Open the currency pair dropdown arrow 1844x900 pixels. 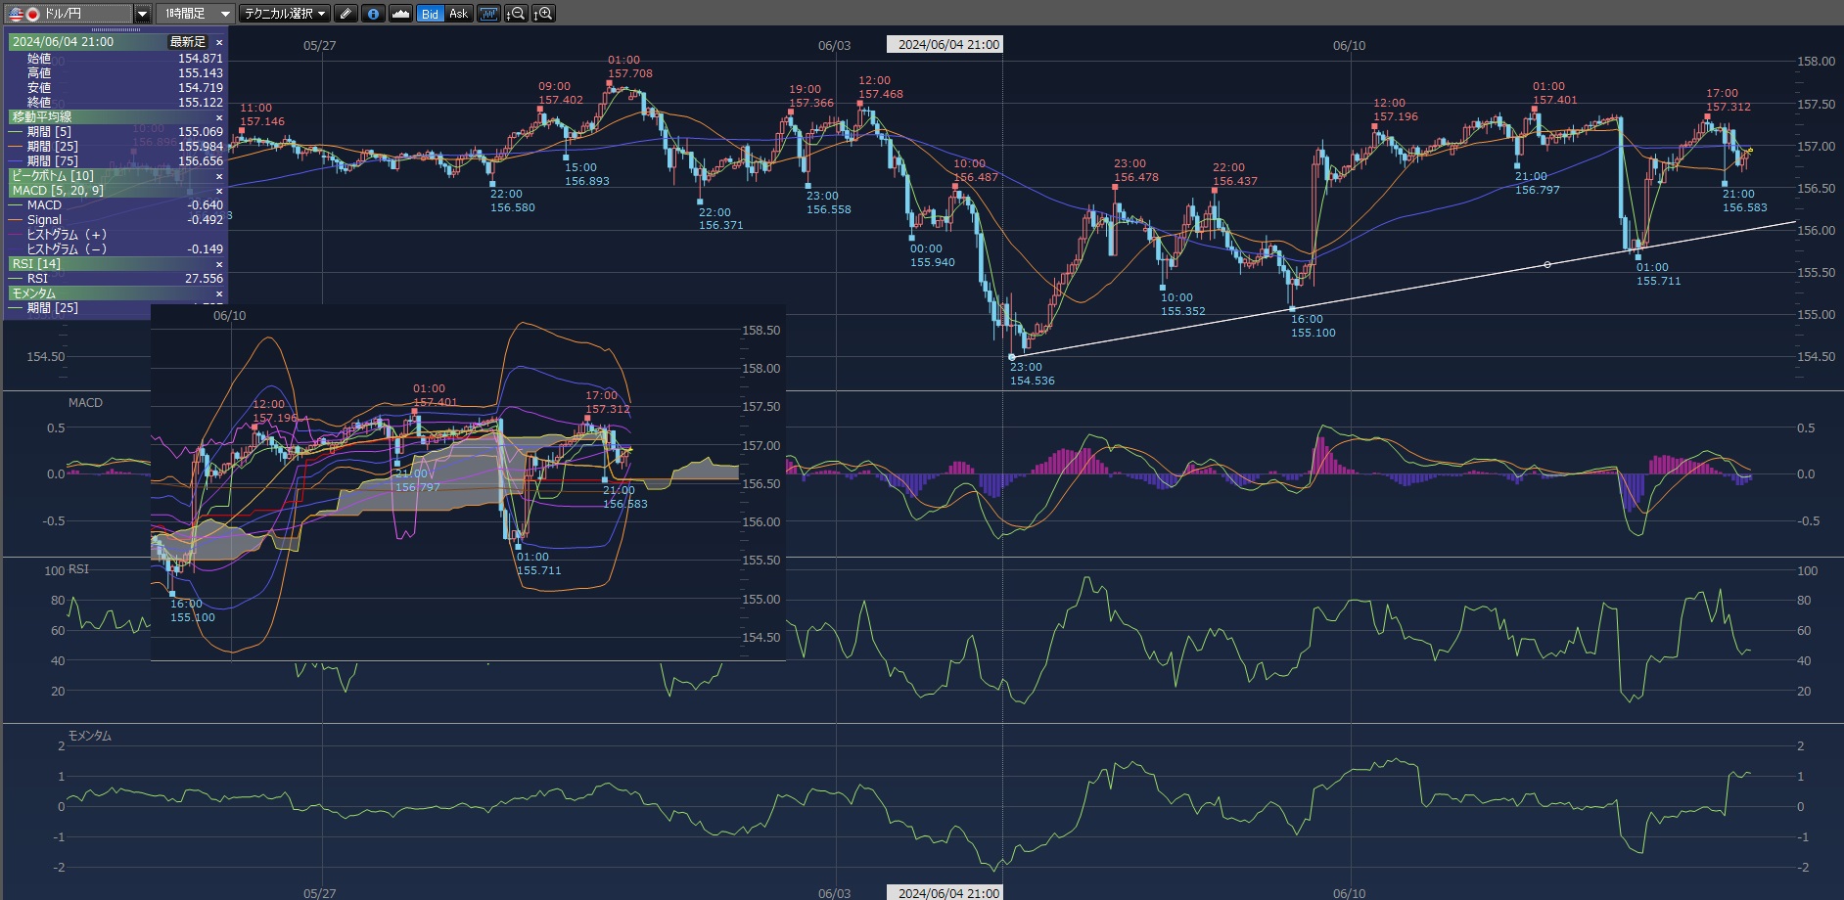tap(143, 14)
